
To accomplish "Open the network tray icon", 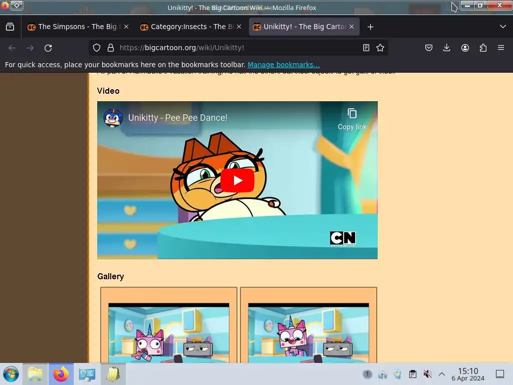I will 382,374.
